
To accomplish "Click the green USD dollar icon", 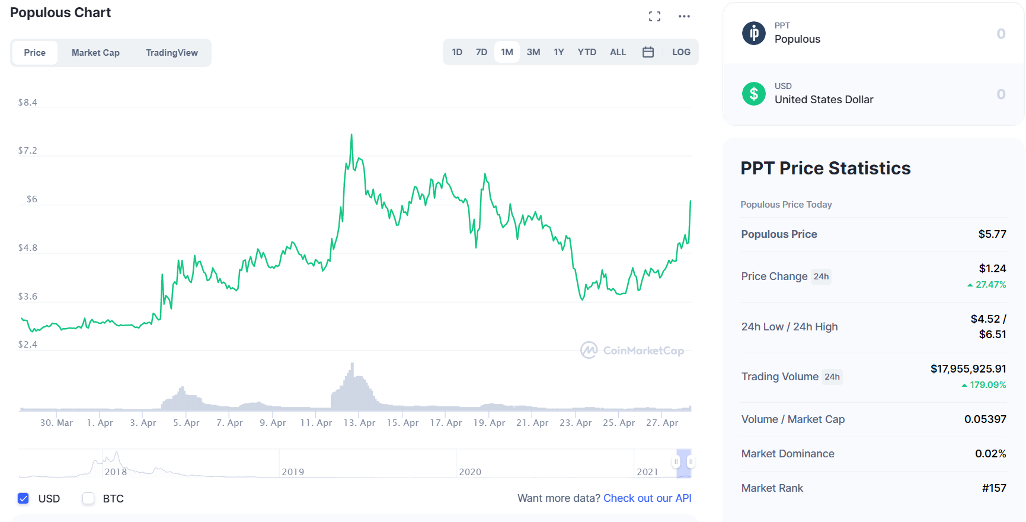I will (754, 94).
